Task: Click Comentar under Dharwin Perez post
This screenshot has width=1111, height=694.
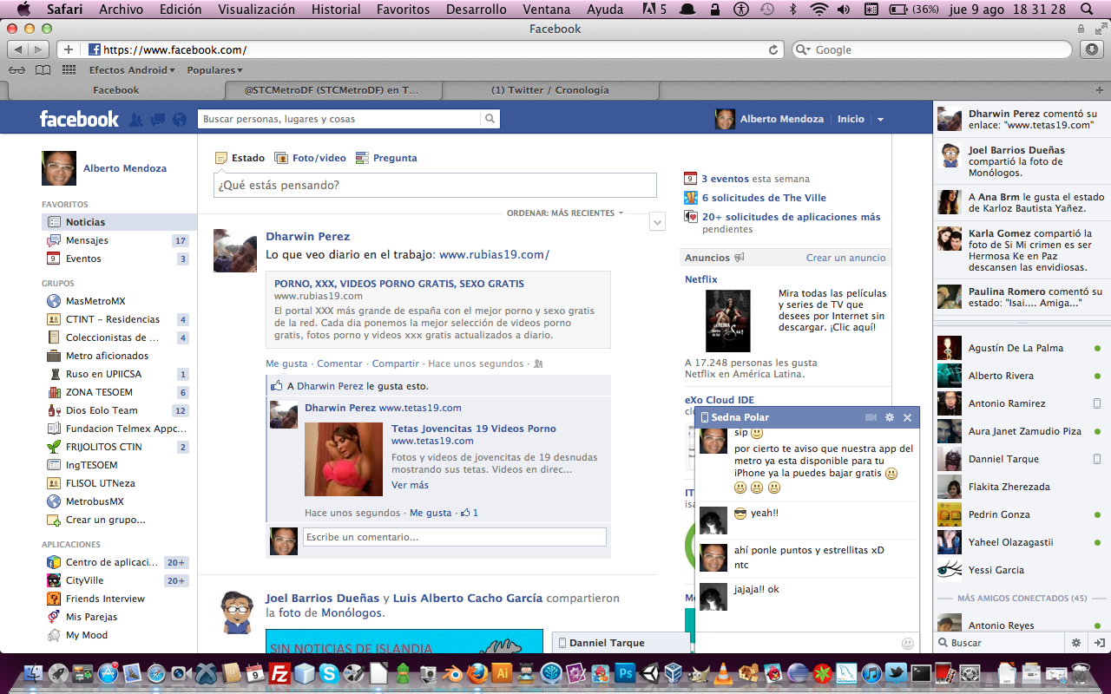Action: point(339,364)
